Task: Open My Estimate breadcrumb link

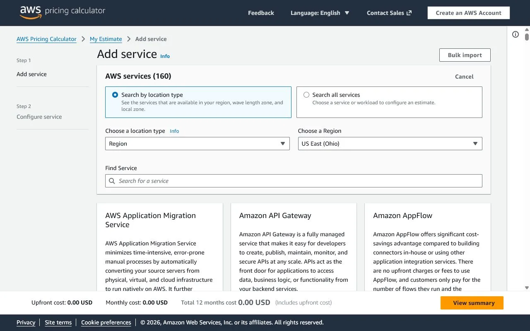Action: [106, 39]
